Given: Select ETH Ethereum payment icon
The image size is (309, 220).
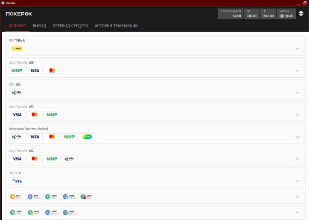Looking at the screenshot, I should pyautogui.click(x=35, y=197).
